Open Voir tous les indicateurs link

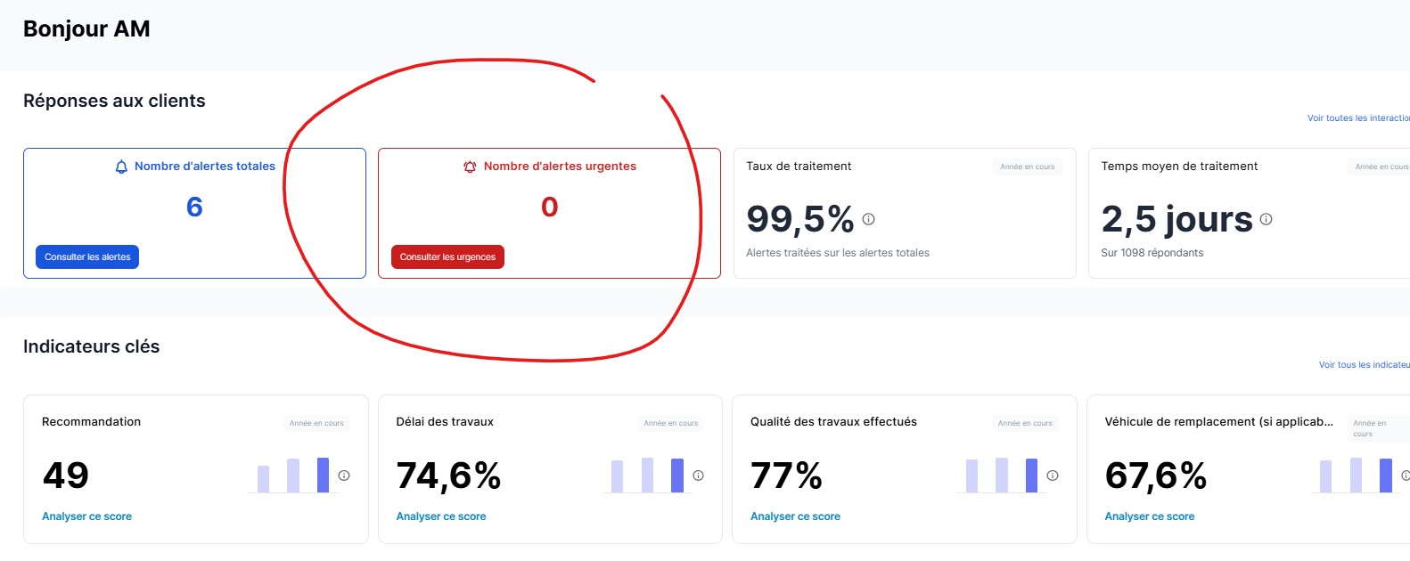(x=1364, y=364)
